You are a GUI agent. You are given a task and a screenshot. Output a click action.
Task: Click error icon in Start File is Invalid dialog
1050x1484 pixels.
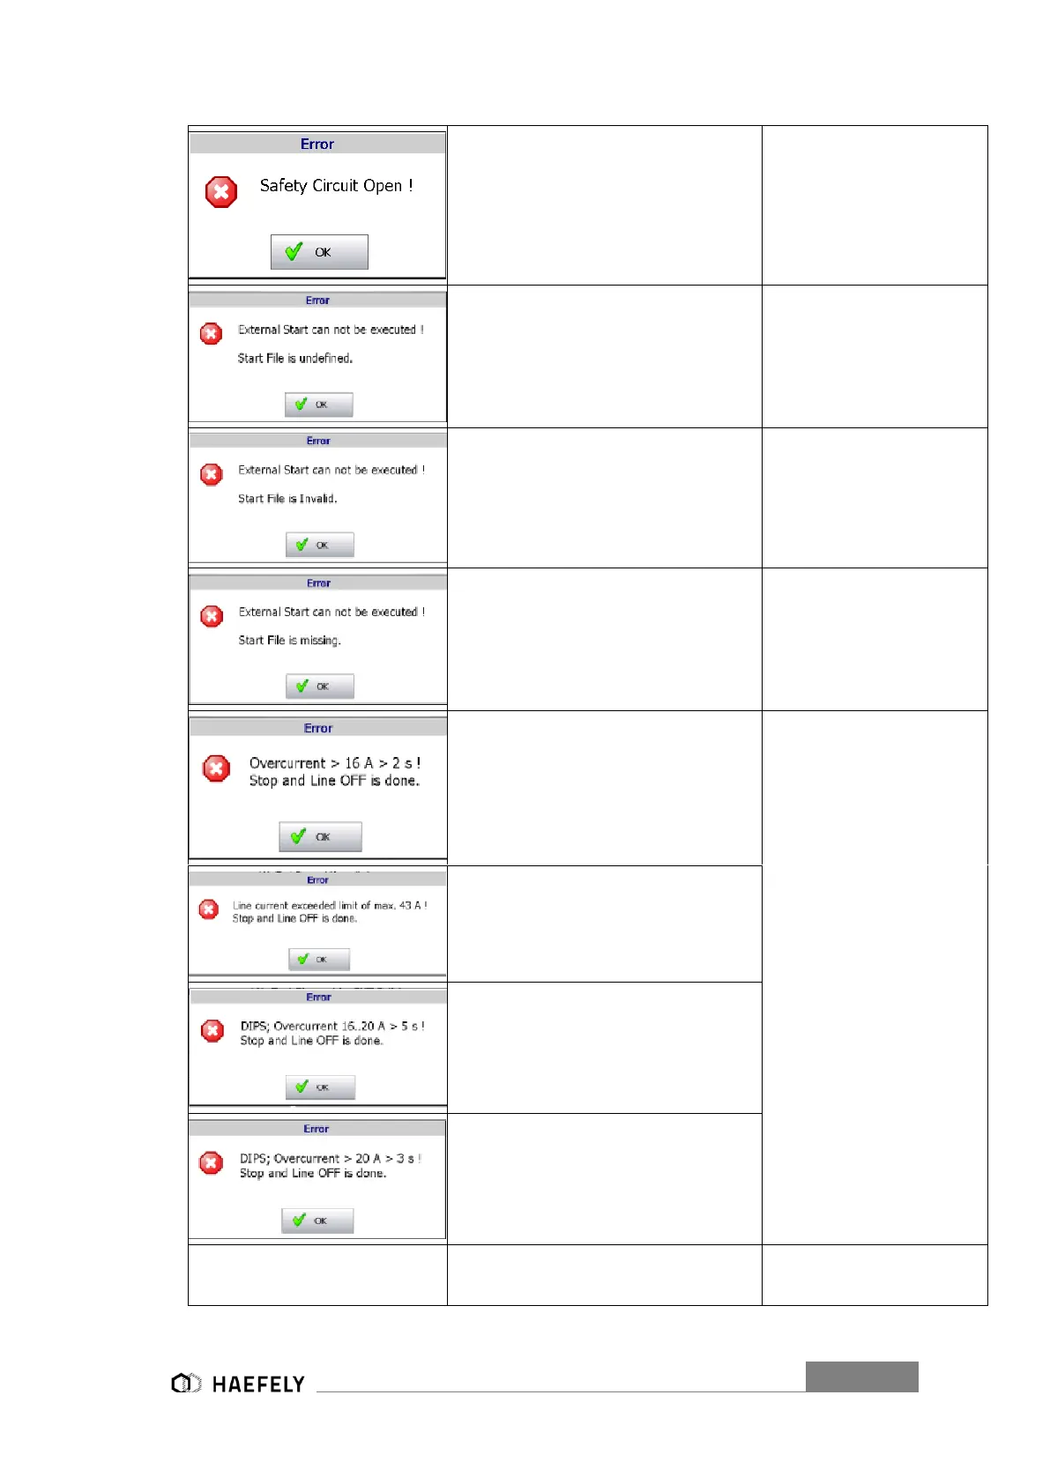pos(212,474)
